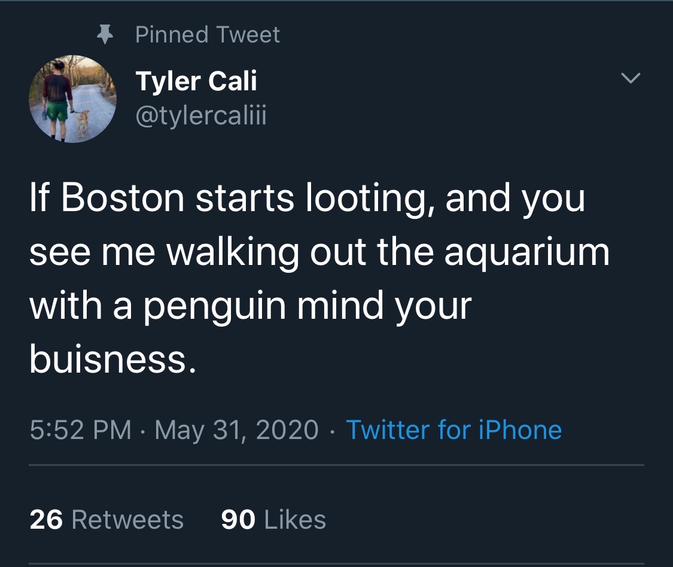Viewport: 673px width, 567px height.
Task: Click the word "see" in the tweet
Action: pos(58,253)
